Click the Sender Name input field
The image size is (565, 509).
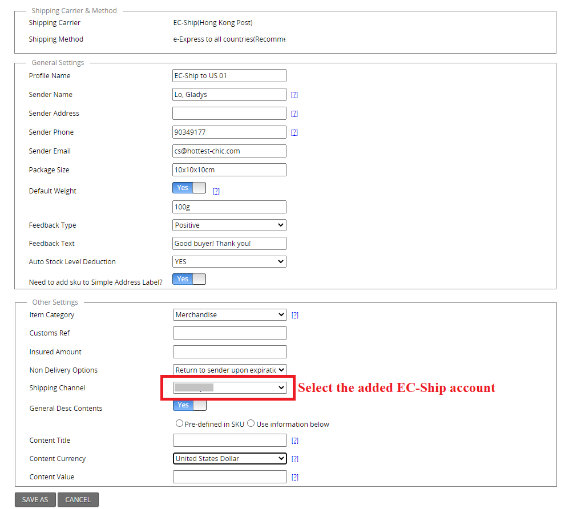229,94
